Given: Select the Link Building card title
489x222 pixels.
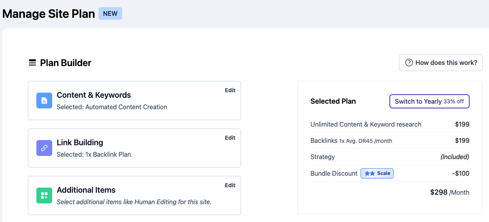Looking at the screenshot, I should click(80, 142).
